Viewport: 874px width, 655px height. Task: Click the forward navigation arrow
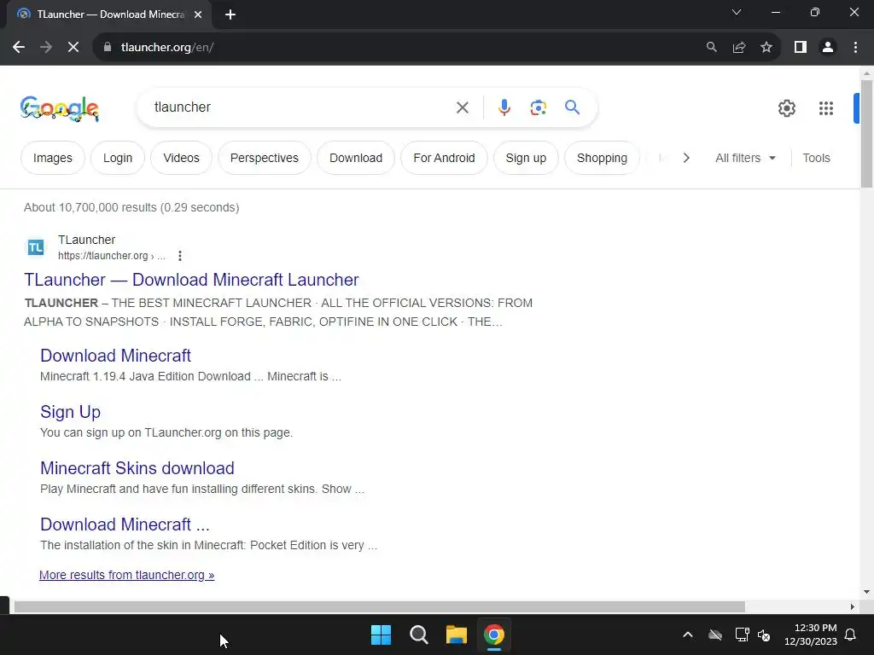coord(46,48)
